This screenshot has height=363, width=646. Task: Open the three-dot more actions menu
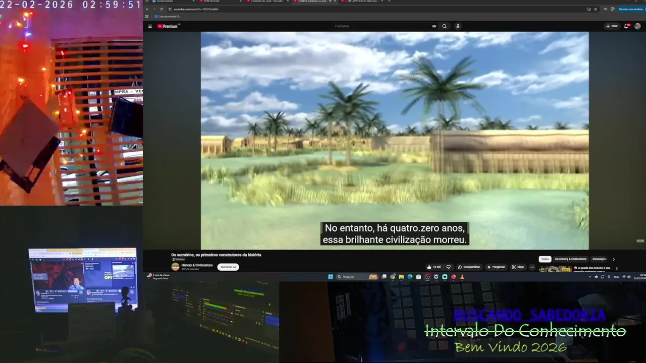pyautogui.click(x=532, y=267)
